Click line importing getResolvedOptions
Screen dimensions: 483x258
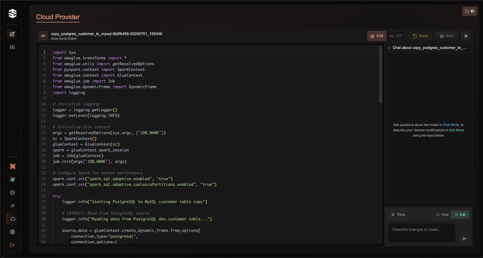[103, 64]
